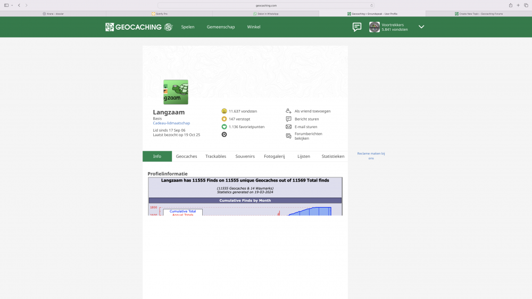Viewport: 532px width, 299px height.
Task: Click Forumberichten bekijken link
Action: [x=308, y=136]
